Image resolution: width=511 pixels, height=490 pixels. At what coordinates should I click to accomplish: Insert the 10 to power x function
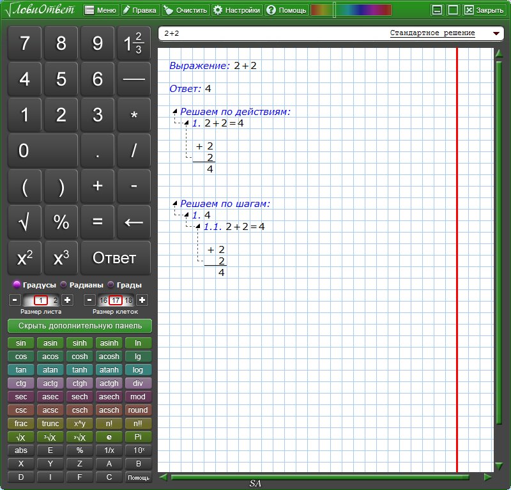tap(138, 450)
